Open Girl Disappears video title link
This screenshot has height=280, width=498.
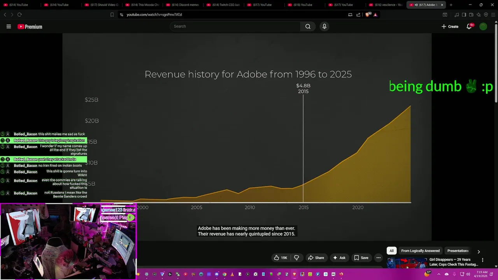[454, 262]
